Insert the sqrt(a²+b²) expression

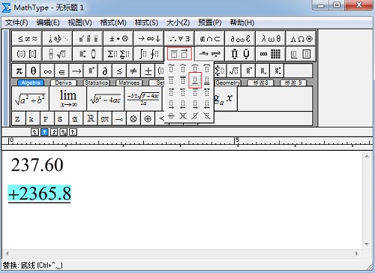click(30, 99)
